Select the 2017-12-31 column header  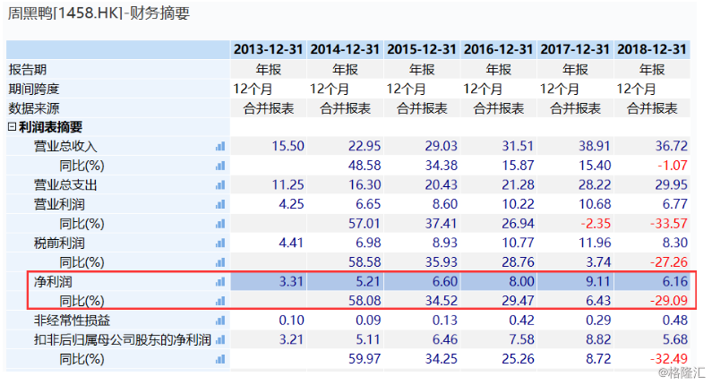575,49
